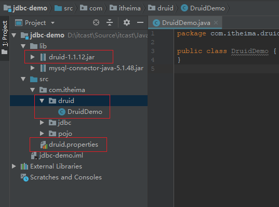Click the druid.properties file icon

tap(44, 145)
